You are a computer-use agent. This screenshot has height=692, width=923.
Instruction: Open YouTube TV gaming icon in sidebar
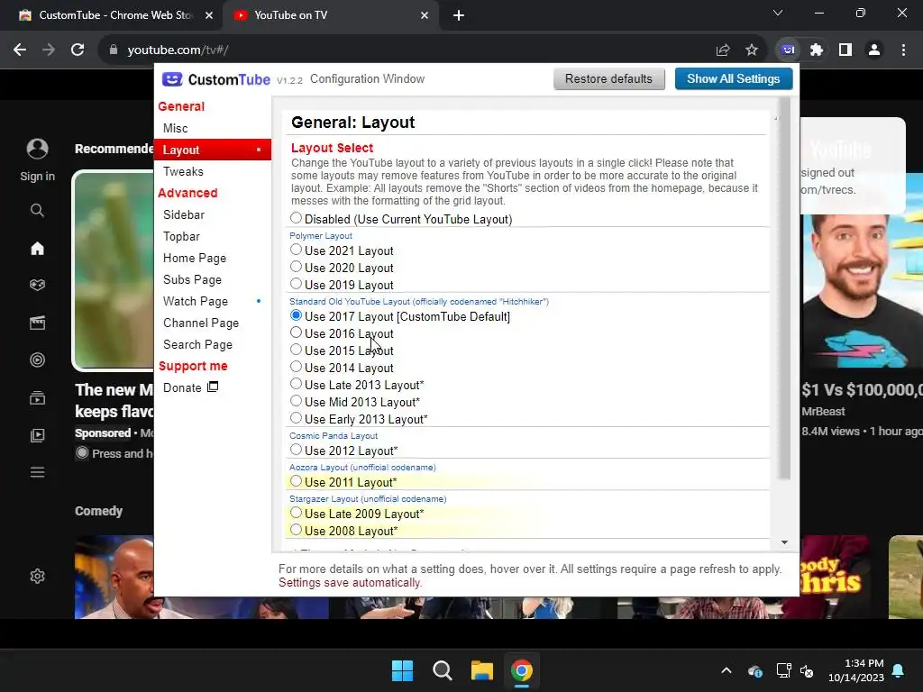[37, 285]
